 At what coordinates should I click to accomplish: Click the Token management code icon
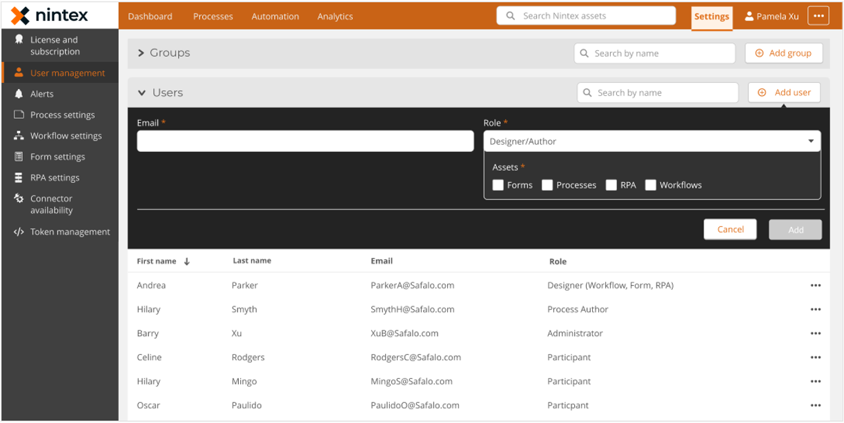[19, 232]
